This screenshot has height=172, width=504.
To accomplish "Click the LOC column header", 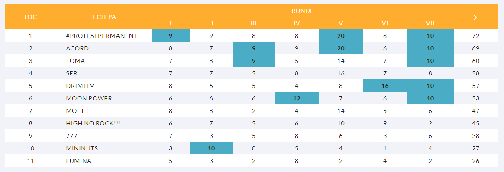I will coord(31,17).
